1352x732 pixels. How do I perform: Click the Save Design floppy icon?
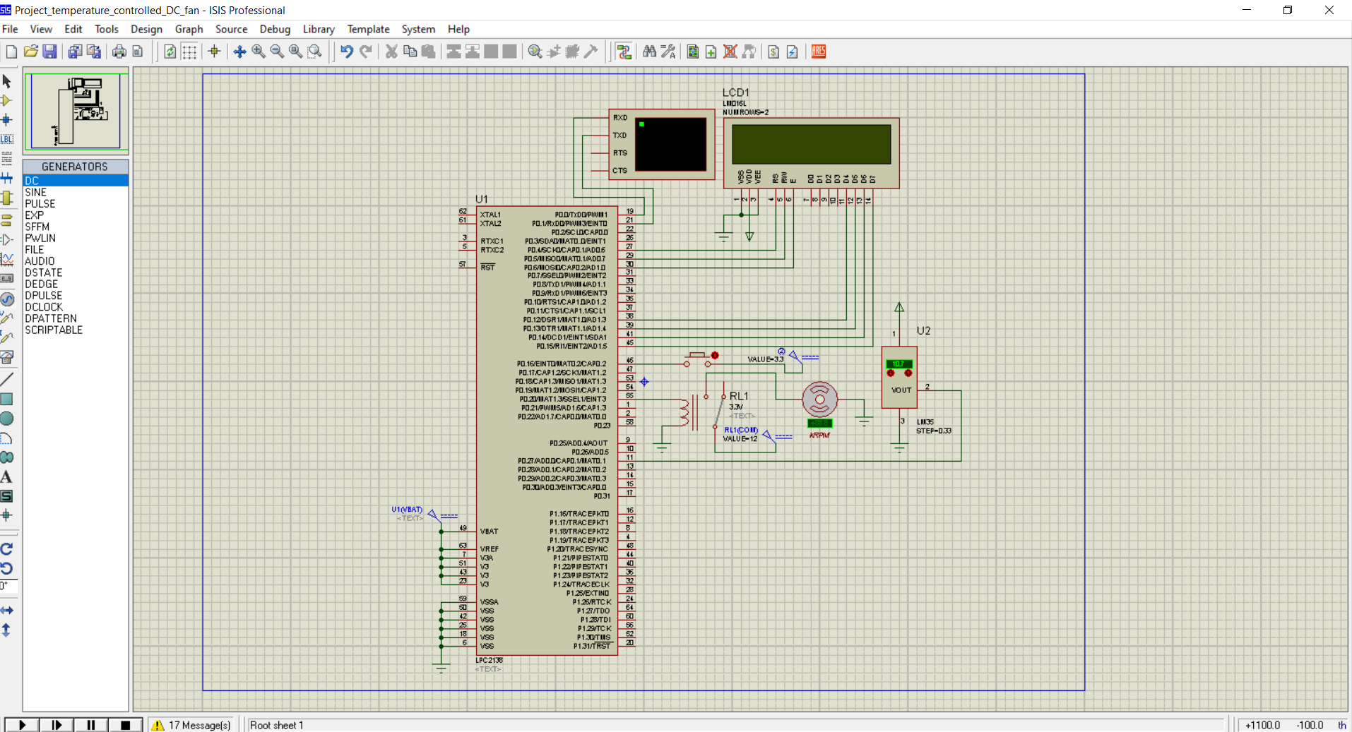click(x=49, y=52)
